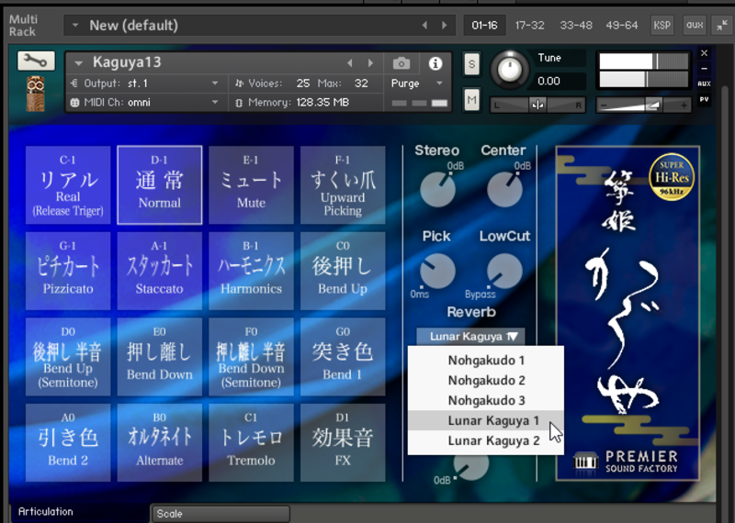The width and height of the screenshot is (735, 523).
Task: Choose Nohgakudo 1 from reverb list
Action: (486, 361)
